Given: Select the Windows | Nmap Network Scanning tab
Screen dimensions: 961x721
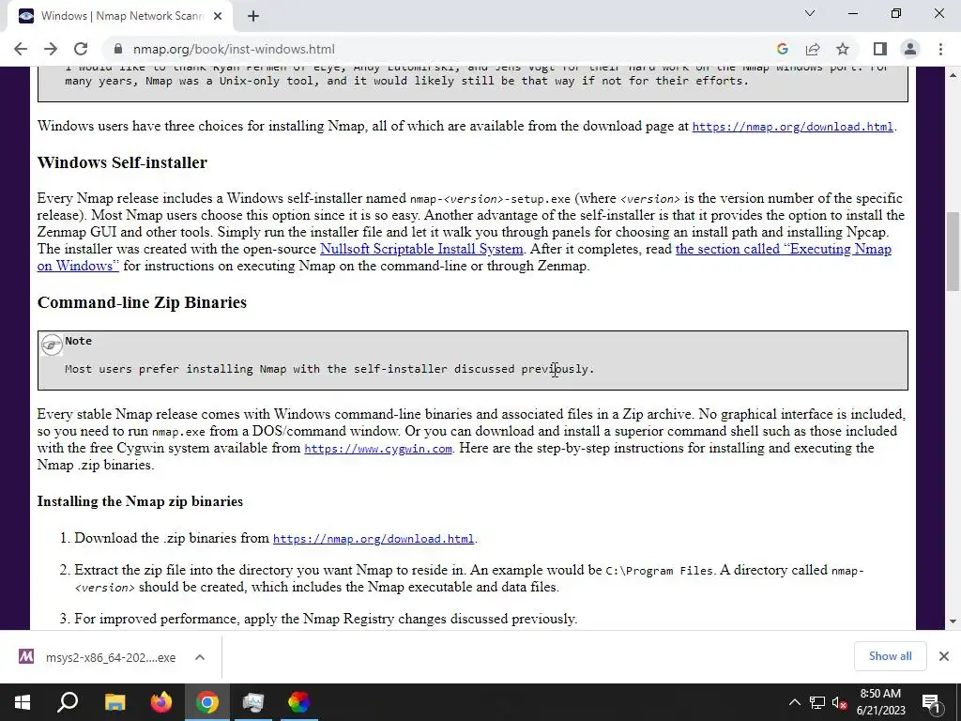Looking at the screenshot, I should pyautogui.click(x=120, y=17).
